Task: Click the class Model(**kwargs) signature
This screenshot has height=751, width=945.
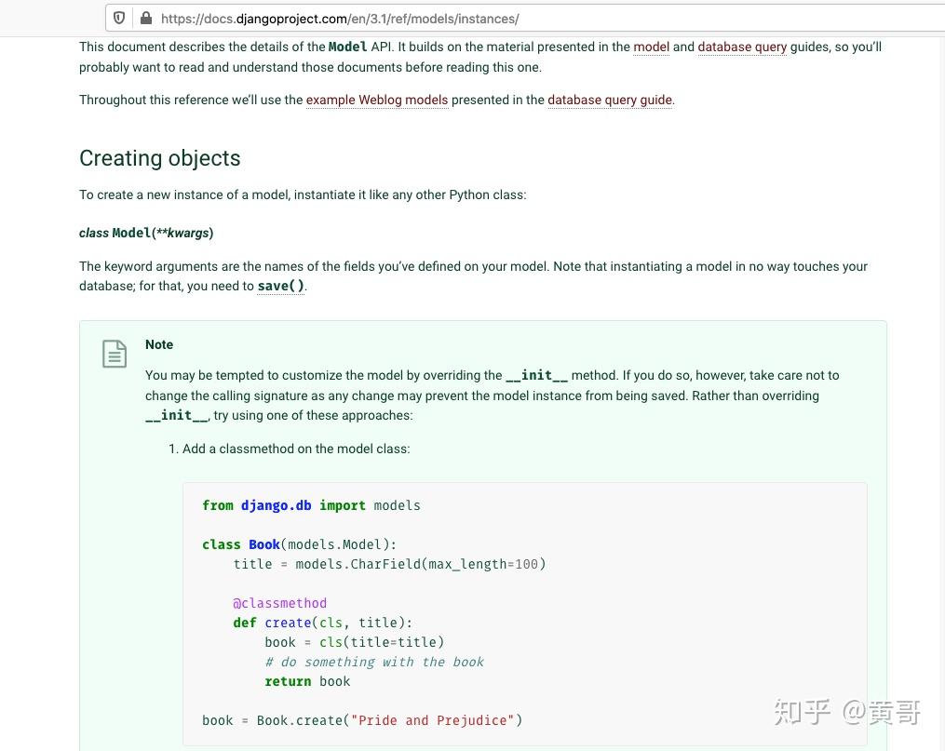Action: tap(146, 233)
